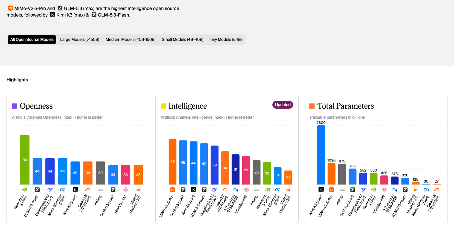Click the Kimi K3 logo in headline
Viewport: 454px width, 227px height.
pos(53,15)
